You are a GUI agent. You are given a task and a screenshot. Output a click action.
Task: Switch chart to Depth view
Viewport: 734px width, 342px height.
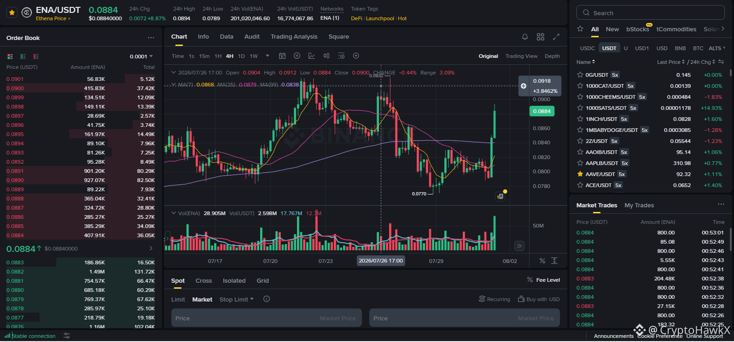pyautogui.click(x=552, y=56)
